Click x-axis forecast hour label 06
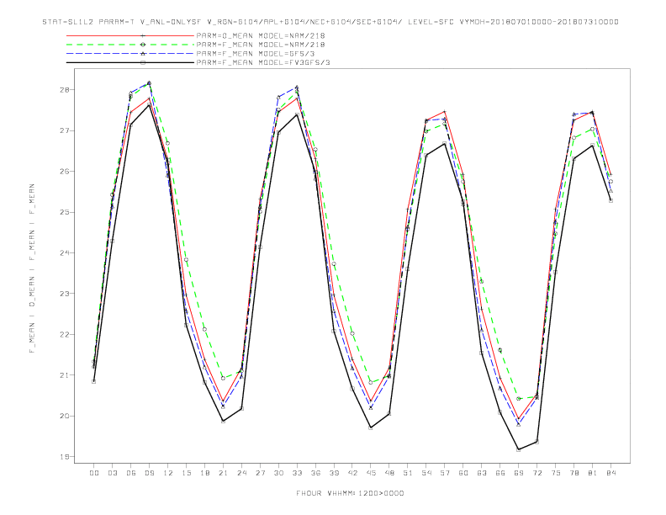 click(x=131, y=473)
